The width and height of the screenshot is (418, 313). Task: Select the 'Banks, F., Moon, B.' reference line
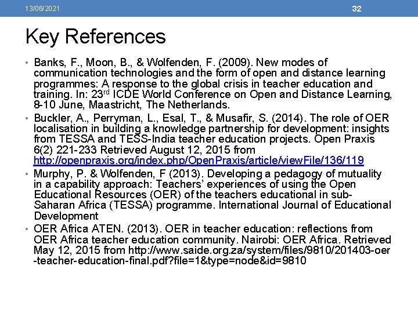181,62
